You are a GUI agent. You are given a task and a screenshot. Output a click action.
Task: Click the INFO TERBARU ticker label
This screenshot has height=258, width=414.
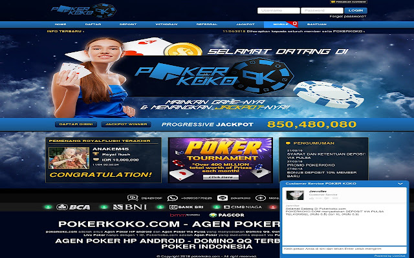[x=65, y=32]
